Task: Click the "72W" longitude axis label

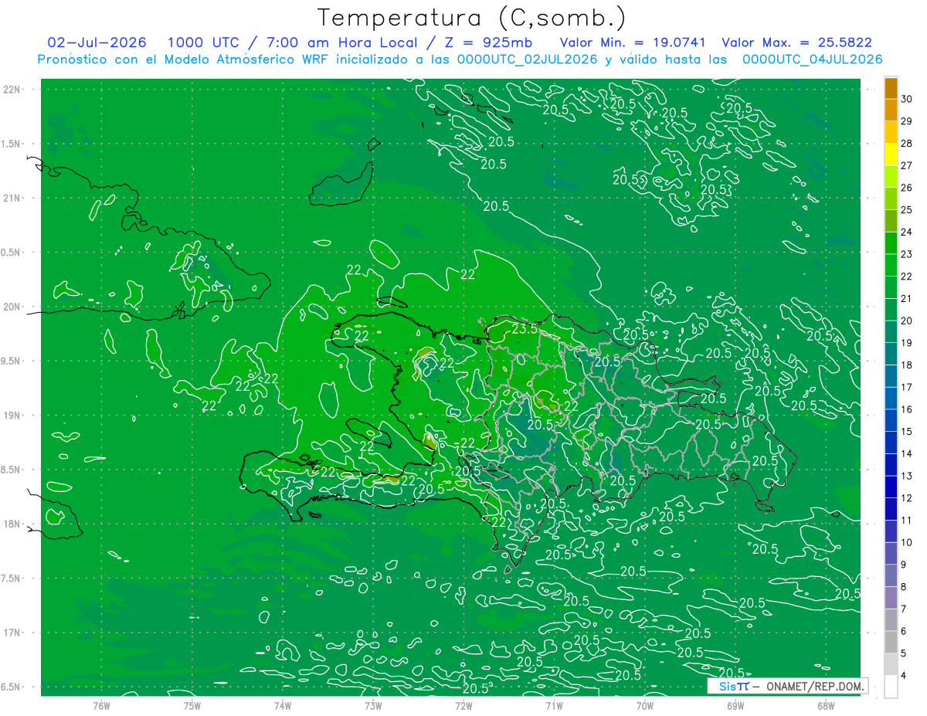Action: pyautogui.click(x=463, y=706)
